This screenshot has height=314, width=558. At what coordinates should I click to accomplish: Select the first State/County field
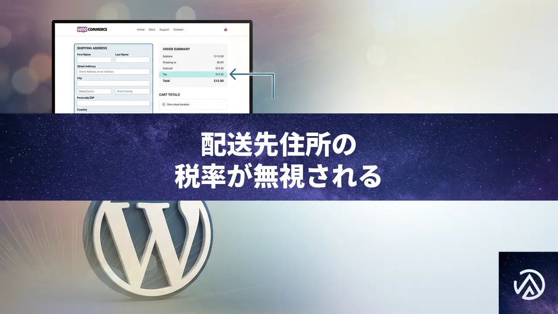point(94,91)
